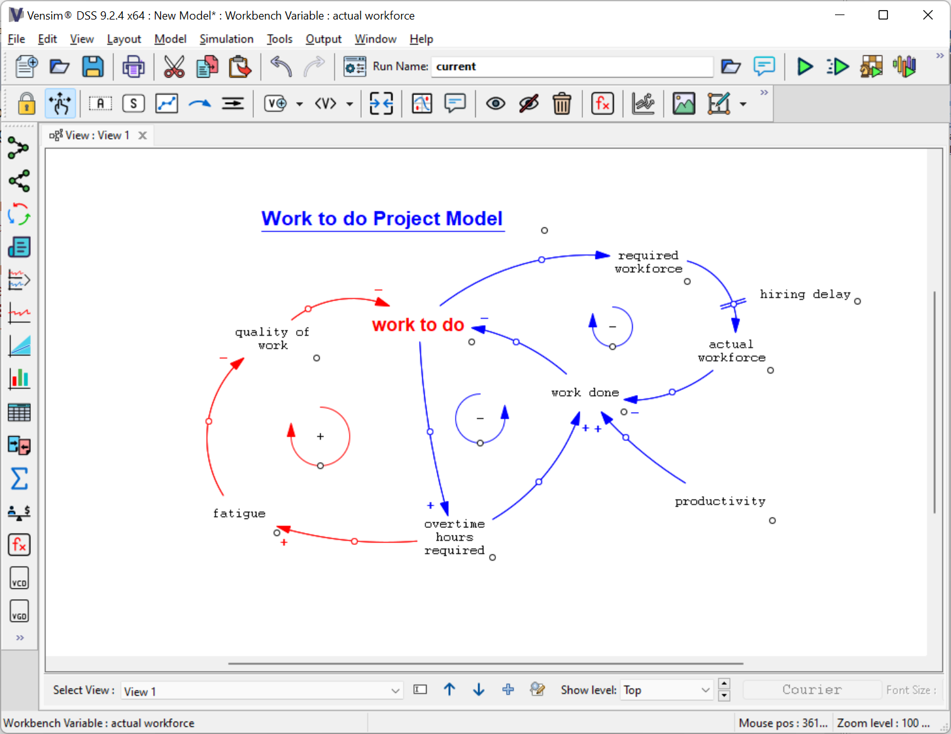Select the Variable tool marked with A

pos(100,103)
